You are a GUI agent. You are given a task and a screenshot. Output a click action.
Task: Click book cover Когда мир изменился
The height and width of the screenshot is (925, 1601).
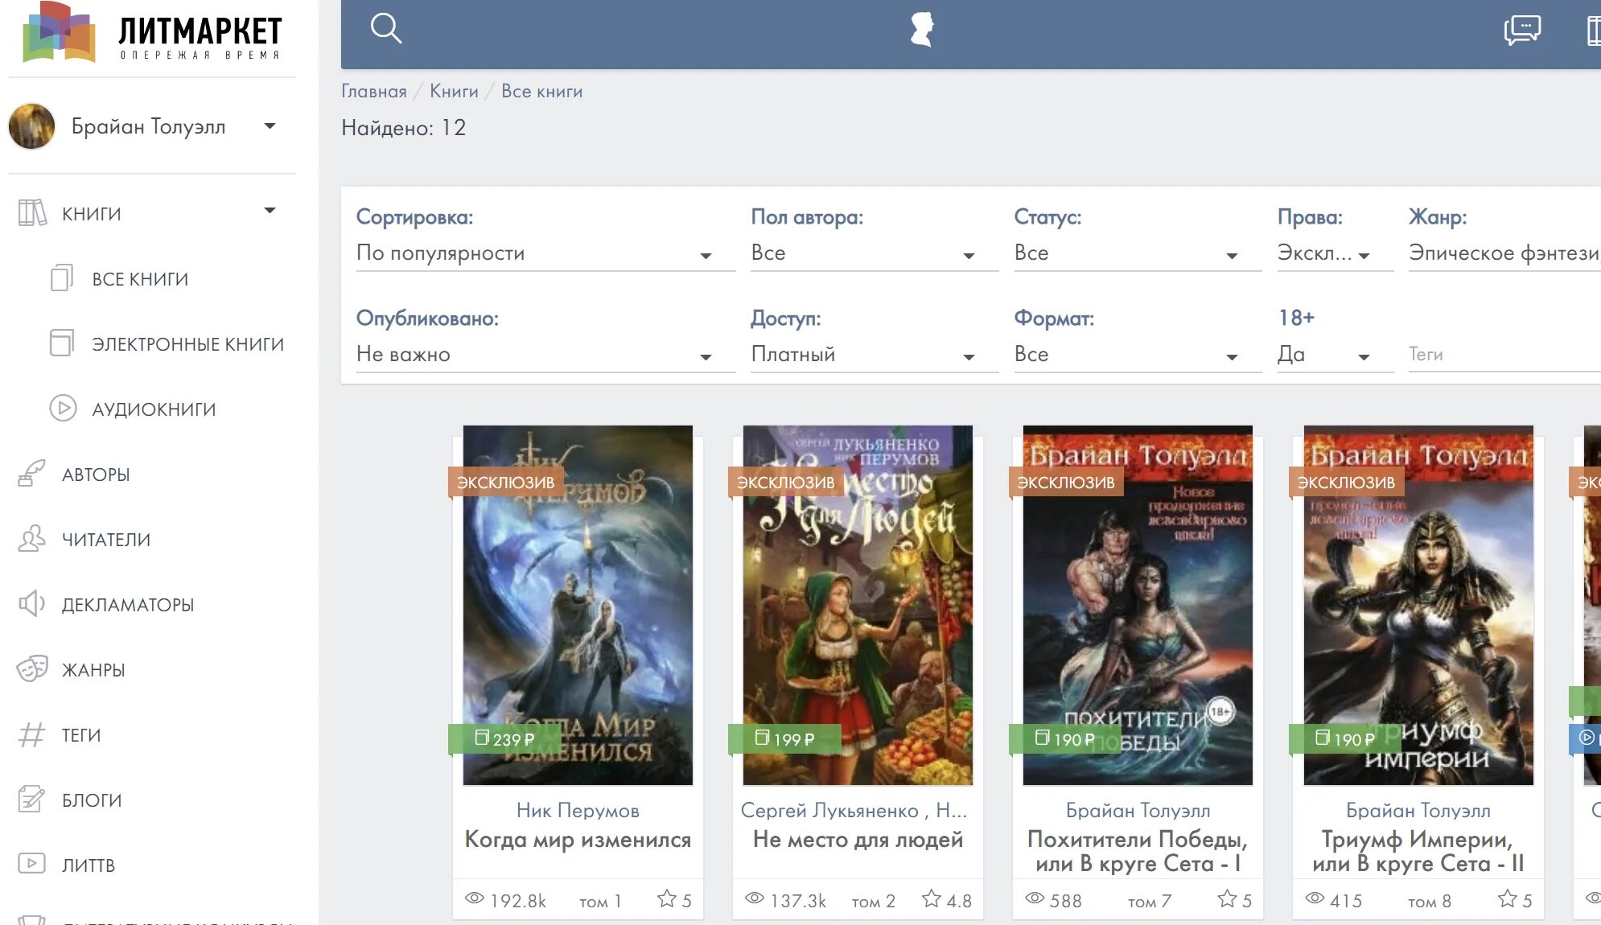(x=578, y=605)
